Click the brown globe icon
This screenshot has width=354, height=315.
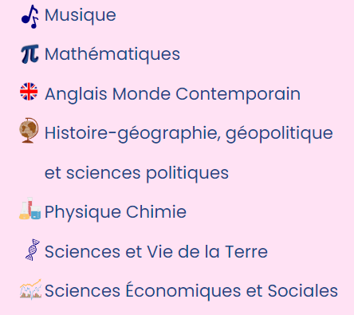coord(29,130)
